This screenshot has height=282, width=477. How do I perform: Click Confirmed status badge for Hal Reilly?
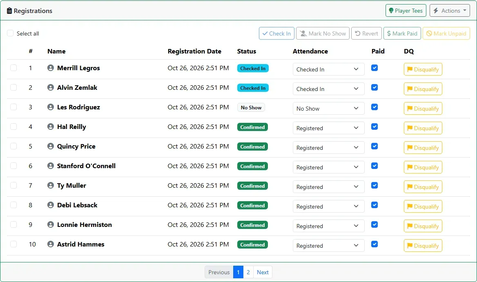tap(252, 127)
